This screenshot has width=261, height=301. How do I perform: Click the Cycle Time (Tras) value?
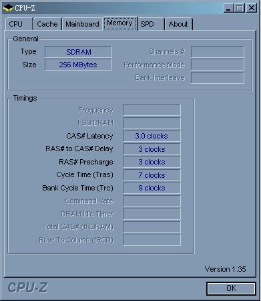pos(152,175)
